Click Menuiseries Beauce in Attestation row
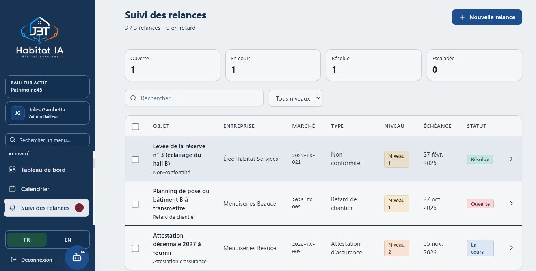The width and height of the screenshot is (536, 271). point(249,248)
